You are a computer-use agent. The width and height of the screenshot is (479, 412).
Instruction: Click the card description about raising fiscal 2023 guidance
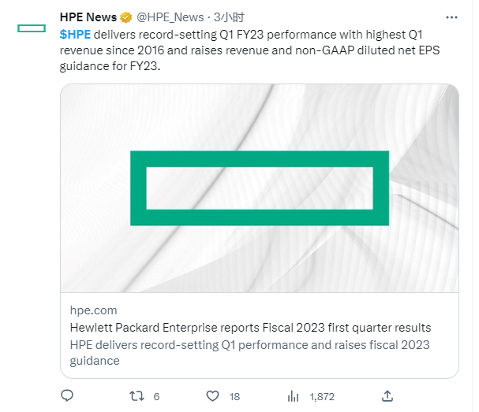pyautogui.click(x=250, y=353)
